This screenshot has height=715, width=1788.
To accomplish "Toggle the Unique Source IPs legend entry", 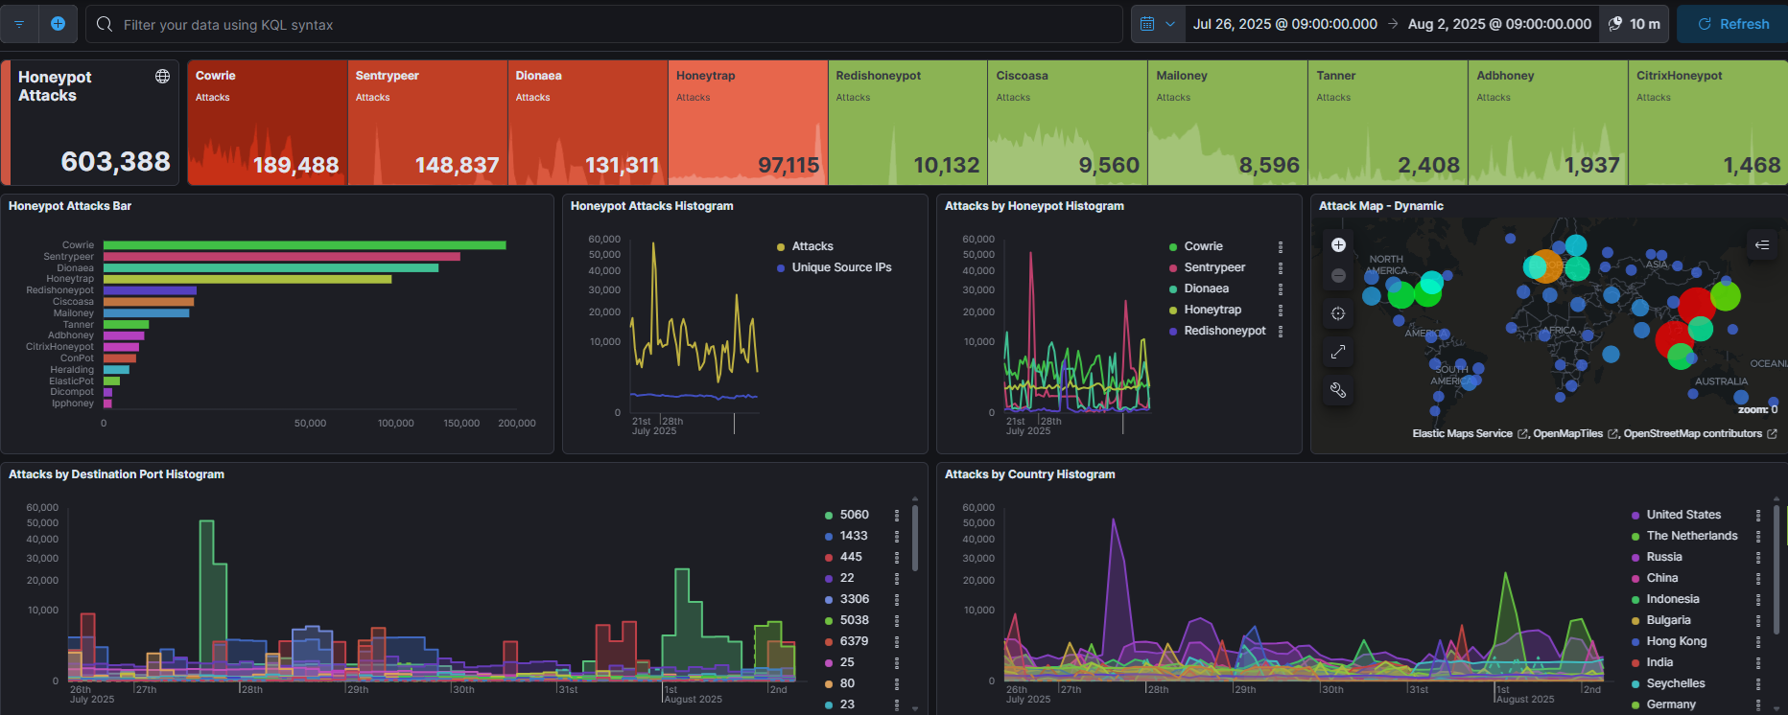I will pos(841,267).
